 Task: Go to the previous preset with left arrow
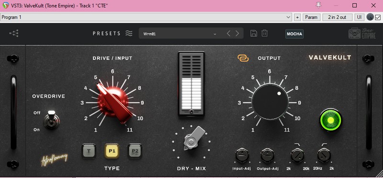tap(228, 33)
